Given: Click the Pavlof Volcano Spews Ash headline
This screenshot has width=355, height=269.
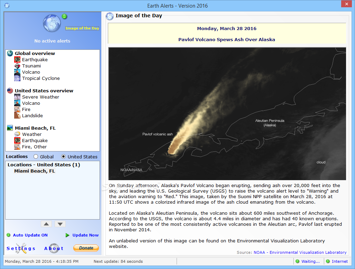Looking at the screenshot, I should pyautogui.click(x=227, y=39).
